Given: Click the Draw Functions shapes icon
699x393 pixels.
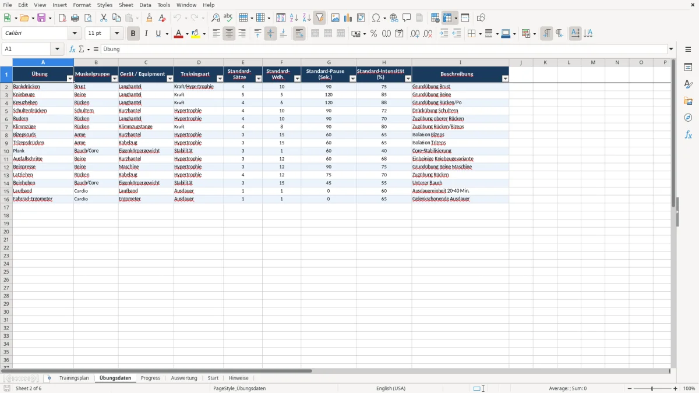Looking at the screenshot, I should [x=481, y=18].
